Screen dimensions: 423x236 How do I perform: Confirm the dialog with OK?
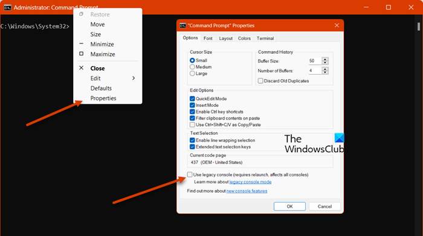coord(289,206)
